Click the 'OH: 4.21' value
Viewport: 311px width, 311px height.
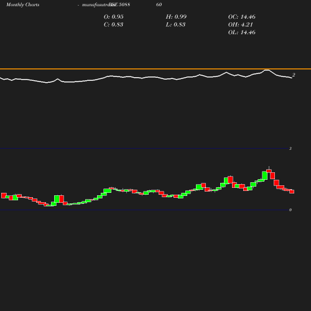[240, 25]
